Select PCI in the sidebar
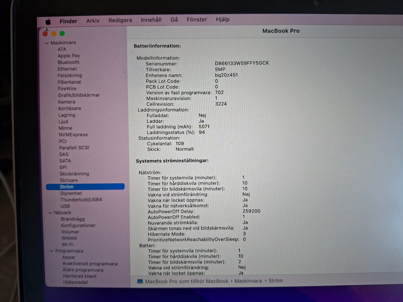 [x=63, y=141]
